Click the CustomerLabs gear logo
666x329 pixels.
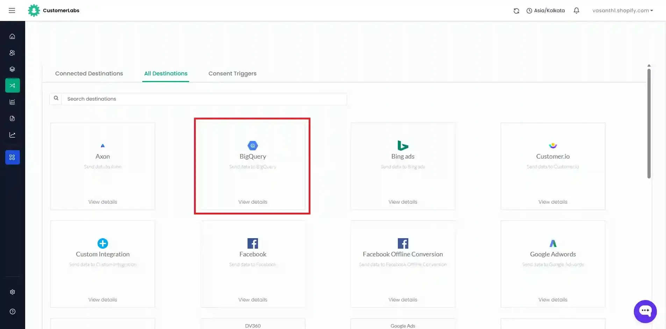34,10
